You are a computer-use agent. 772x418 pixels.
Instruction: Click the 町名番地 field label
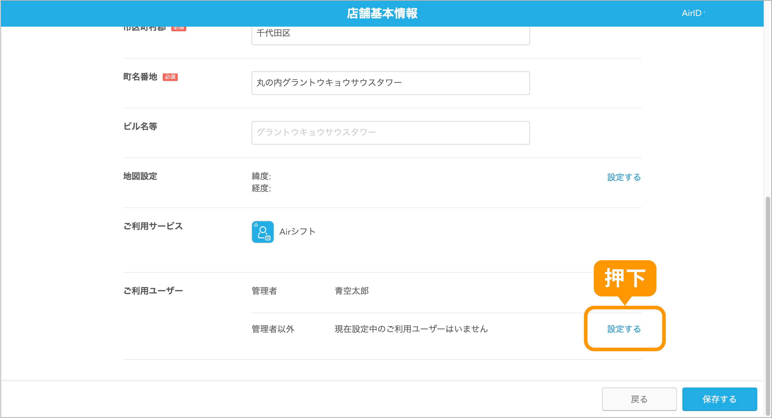click(140, 77)
